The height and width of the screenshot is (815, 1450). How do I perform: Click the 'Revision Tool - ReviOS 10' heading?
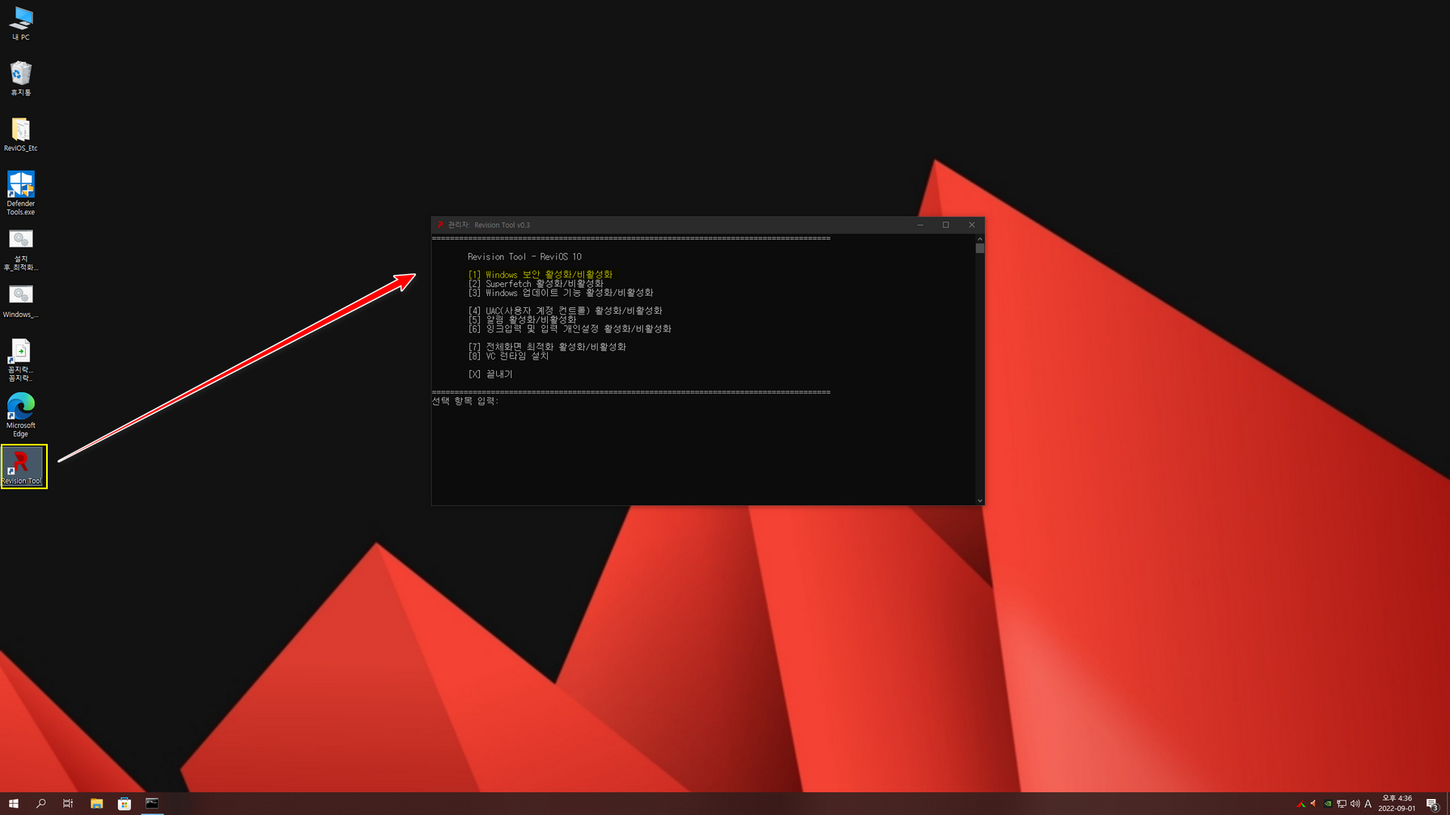click(x=524, y=257)
